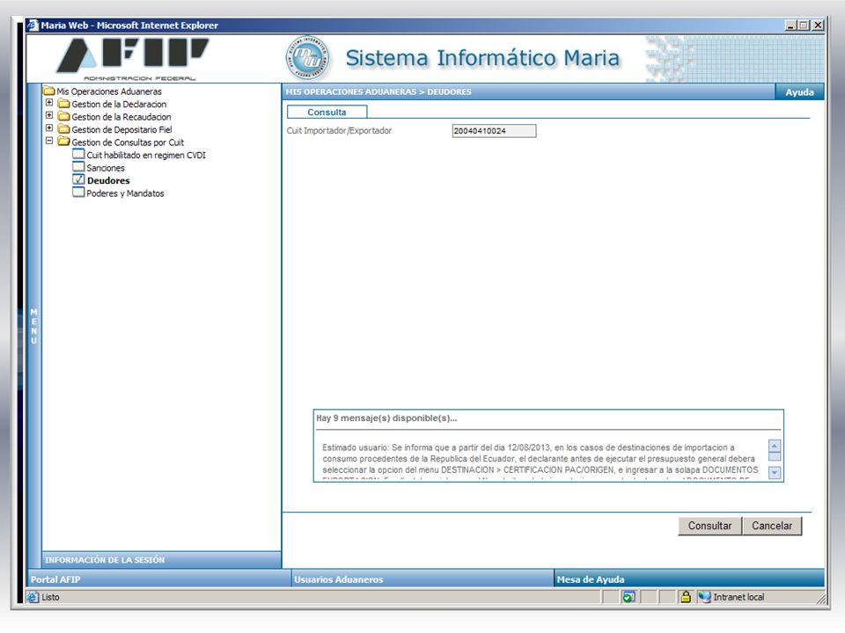Screen dimensions: 845x633
Task: Open the Usuarios Aduaneros footer section
Action: click(x=422, y=579)
